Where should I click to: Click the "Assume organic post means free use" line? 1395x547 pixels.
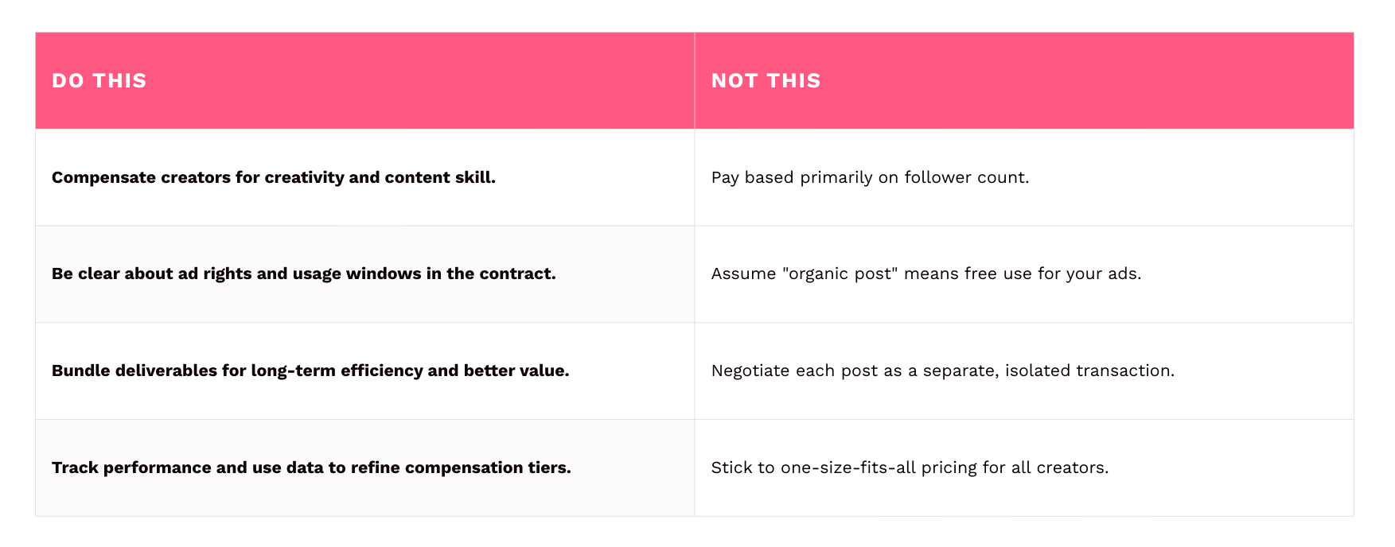click(925, 273)
